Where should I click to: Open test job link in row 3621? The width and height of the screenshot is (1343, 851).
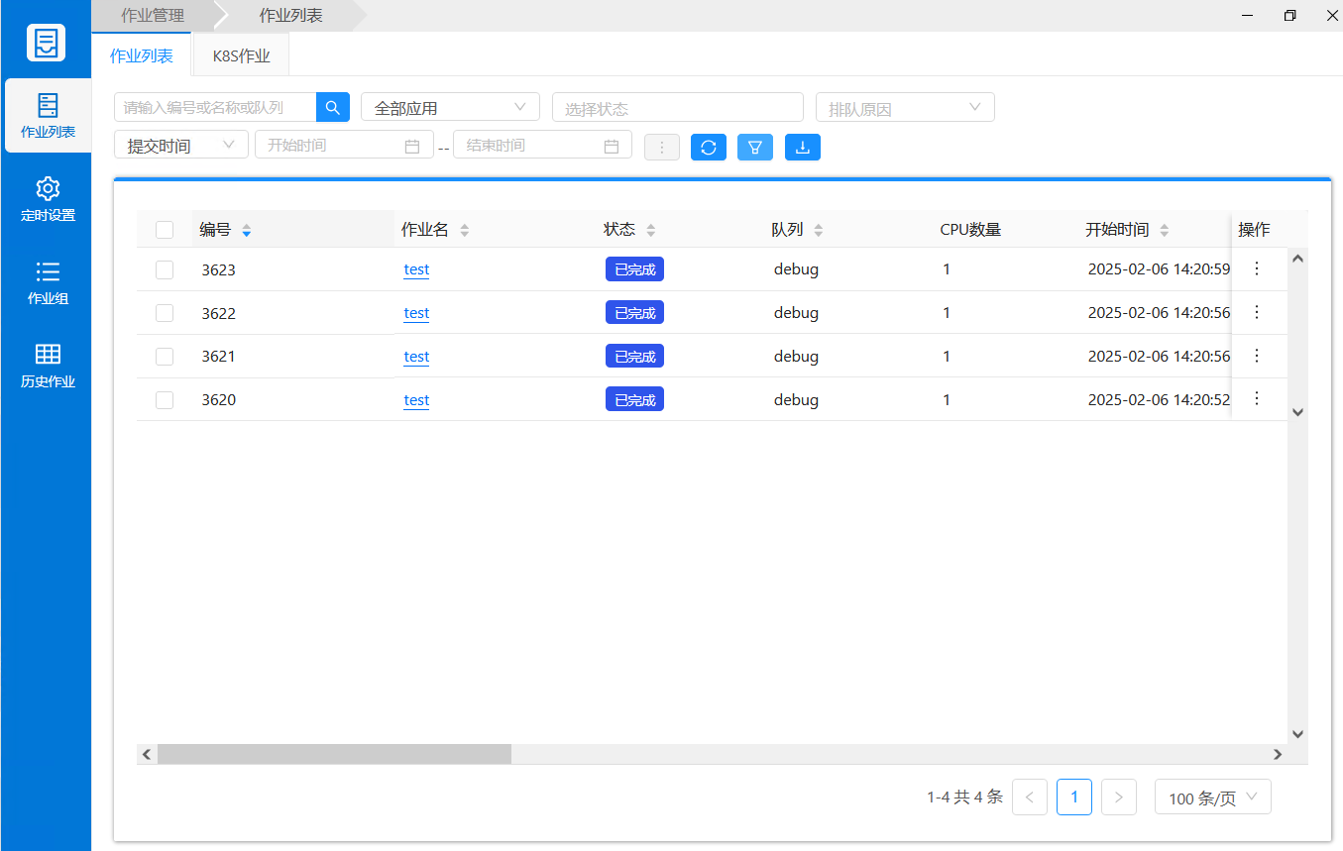[x=416, y=357]
